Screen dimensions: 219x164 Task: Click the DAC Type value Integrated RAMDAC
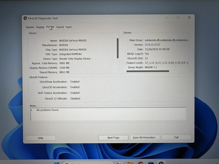click(71, 54)
